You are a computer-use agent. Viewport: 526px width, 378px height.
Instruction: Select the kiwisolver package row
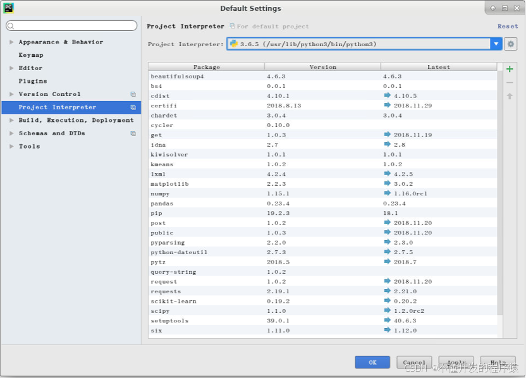[x=322, y=155]
